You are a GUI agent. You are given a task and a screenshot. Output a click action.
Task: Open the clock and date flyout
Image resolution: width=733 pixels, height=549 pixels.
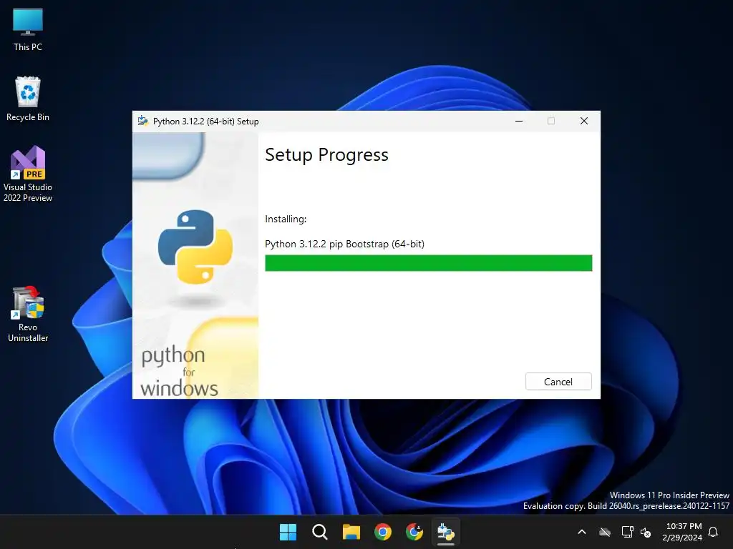pos(682,532)
